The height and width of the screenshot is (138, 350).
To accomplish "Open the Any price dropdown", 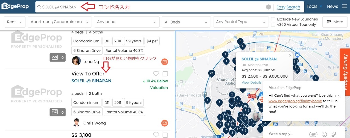I will 127,22.
